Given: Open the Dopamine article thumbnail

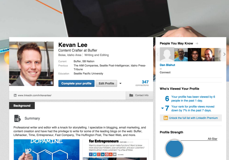Looking at the screenshot, I should [47, 150].
